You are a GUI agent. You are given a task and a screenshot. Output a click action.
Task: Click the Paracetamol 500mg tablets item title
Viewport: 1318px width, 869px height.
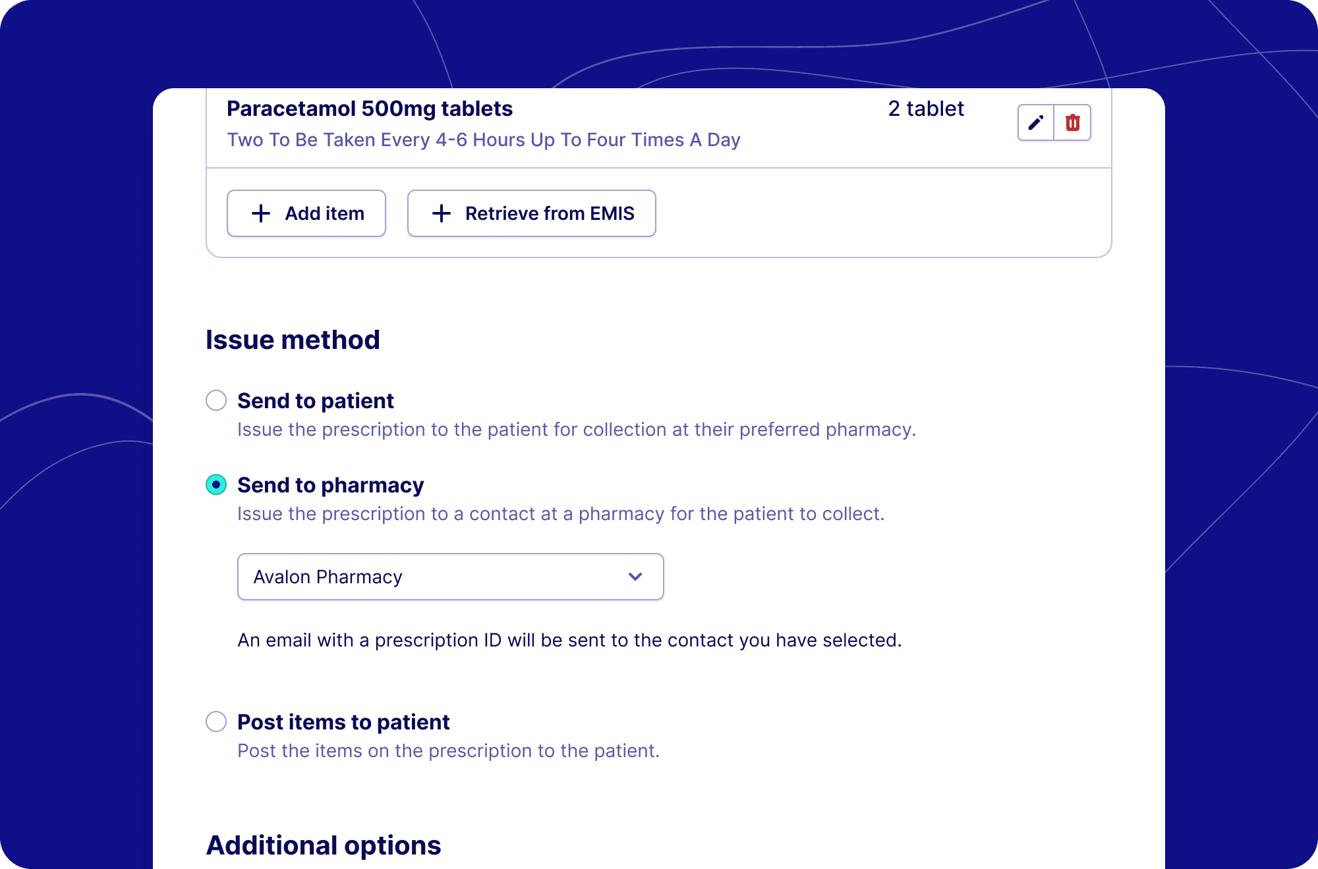coord(370,109)
